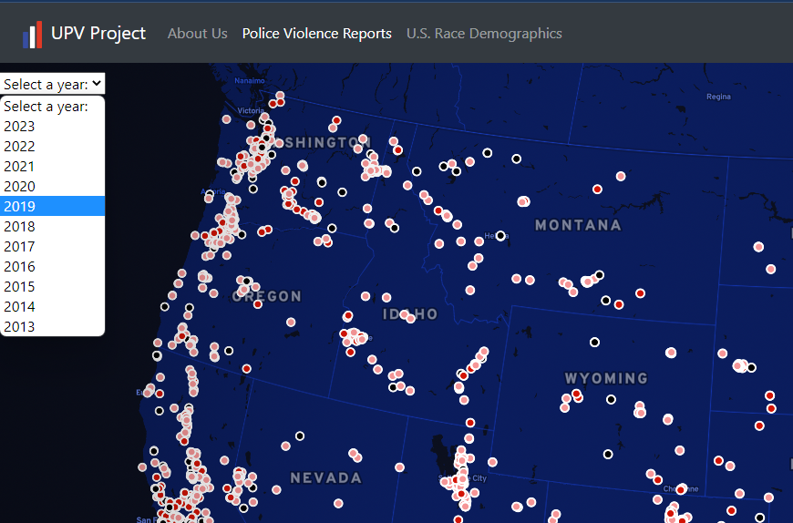Screen dimensions: 793x523
Task: Click the Nanaimo city label
Action: tap(250, 81)
